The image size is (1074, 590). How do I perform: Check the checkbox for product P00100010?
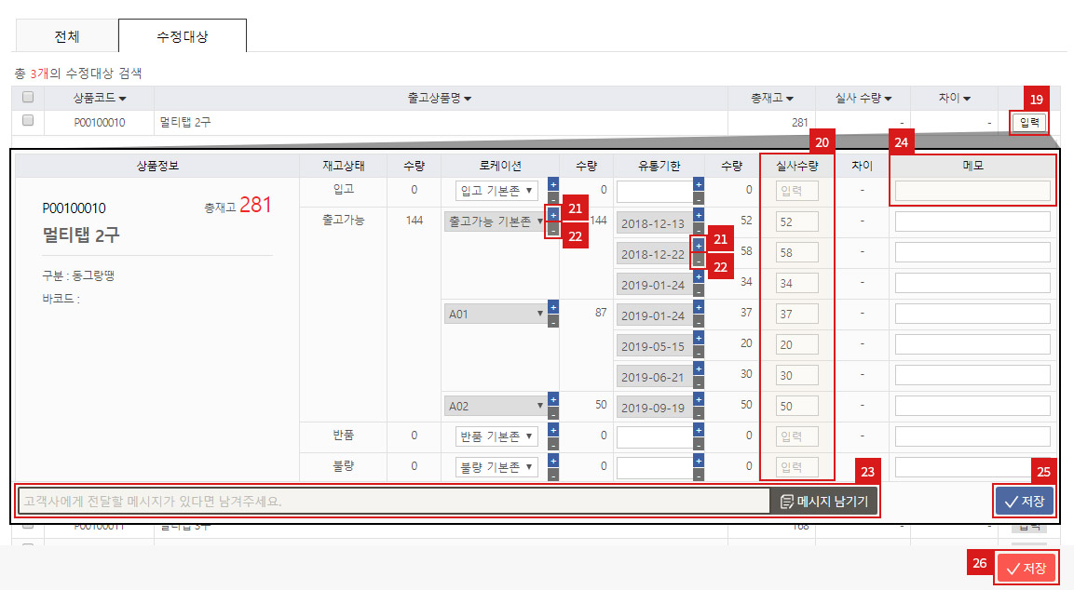point(27,122)
